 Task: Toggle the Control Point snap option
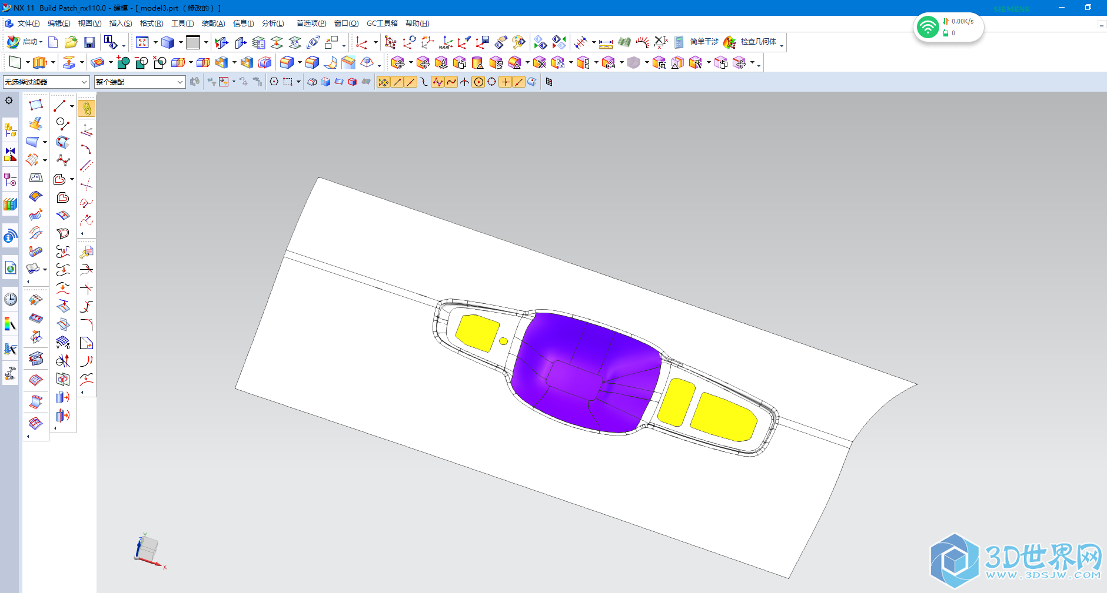coord(424,82)
